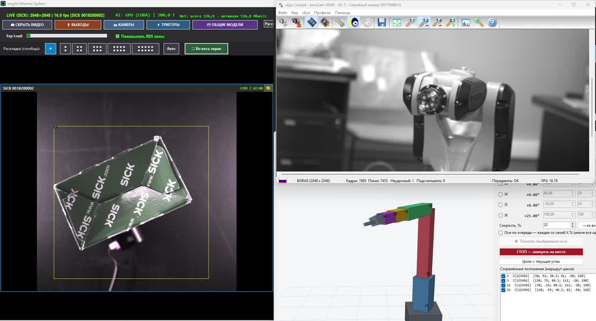Image resolution: width=596 pixels, height=321 pixels.
Task: Open the 'ВЫХОДЫ' outputs button
Action: point(78,25)
